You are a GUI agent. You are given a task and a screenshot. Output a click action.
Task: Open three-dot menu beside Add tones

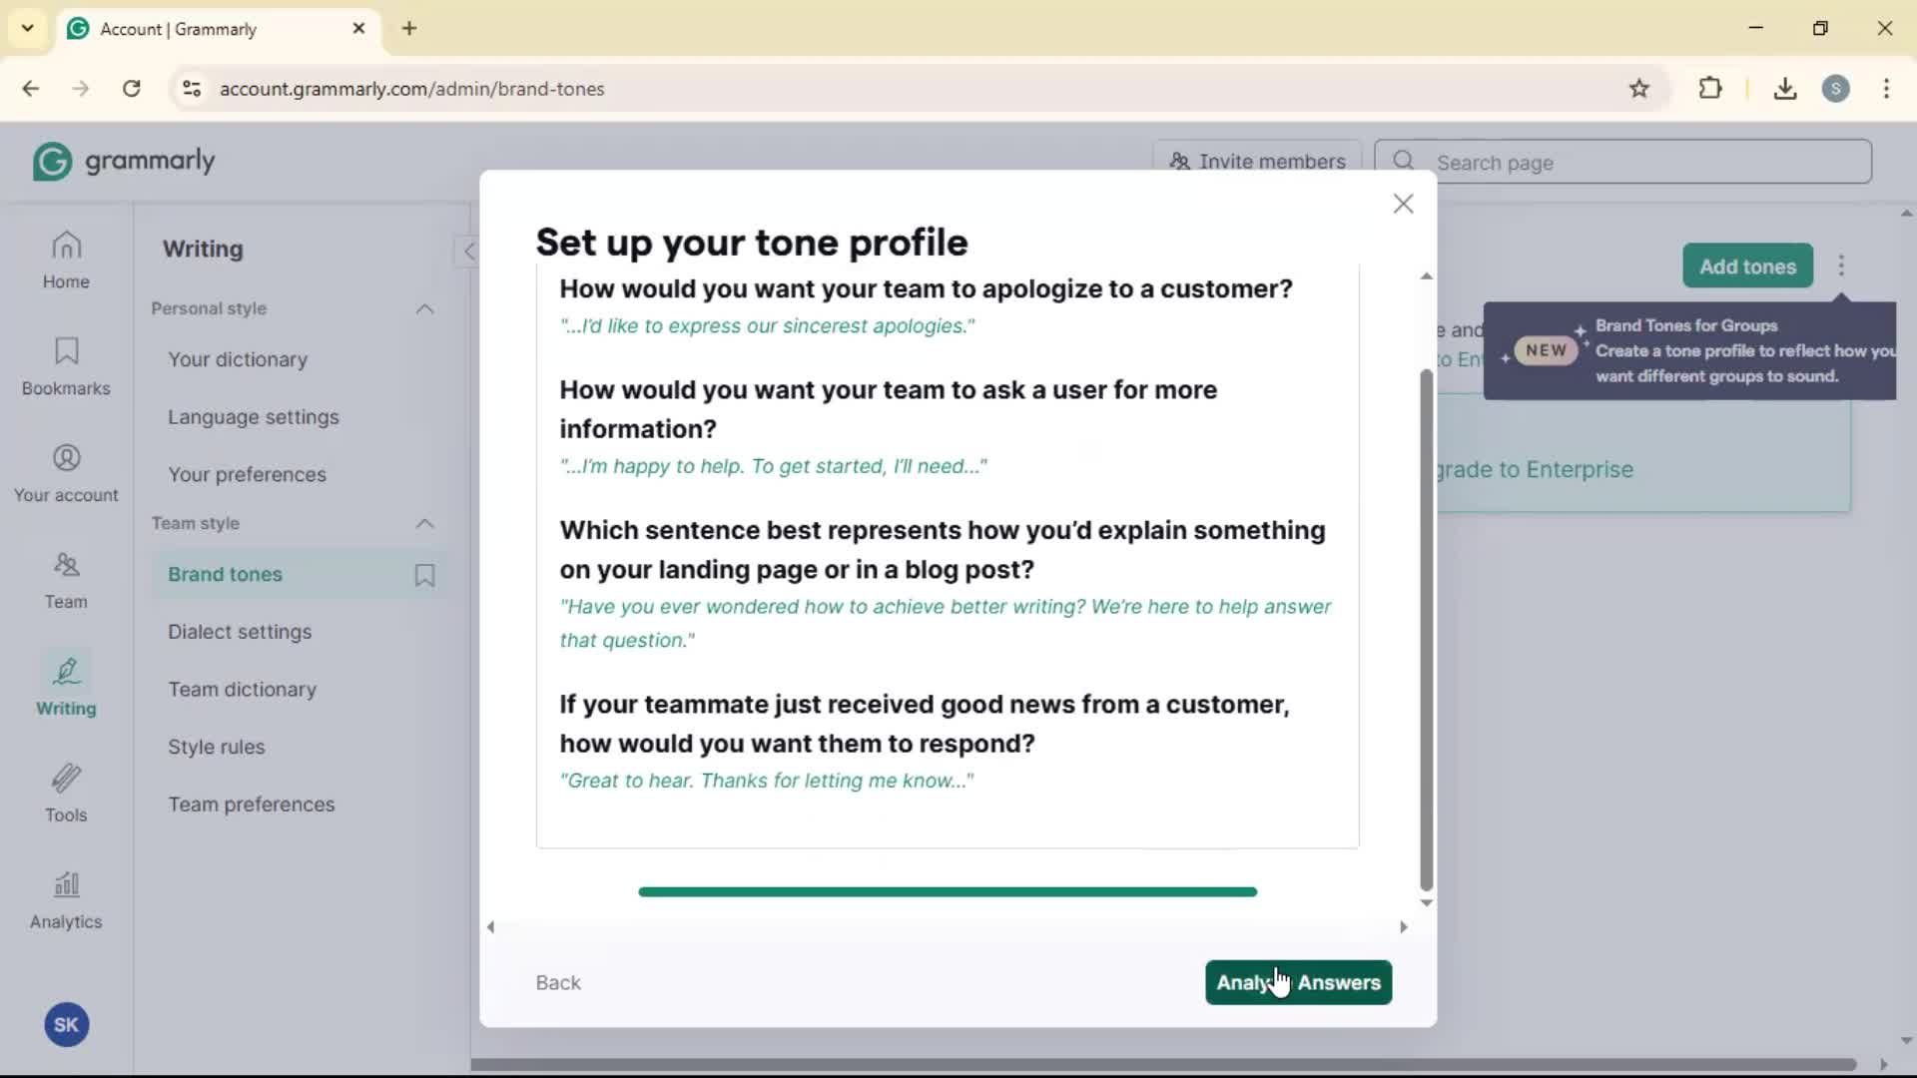[1841, 267]
